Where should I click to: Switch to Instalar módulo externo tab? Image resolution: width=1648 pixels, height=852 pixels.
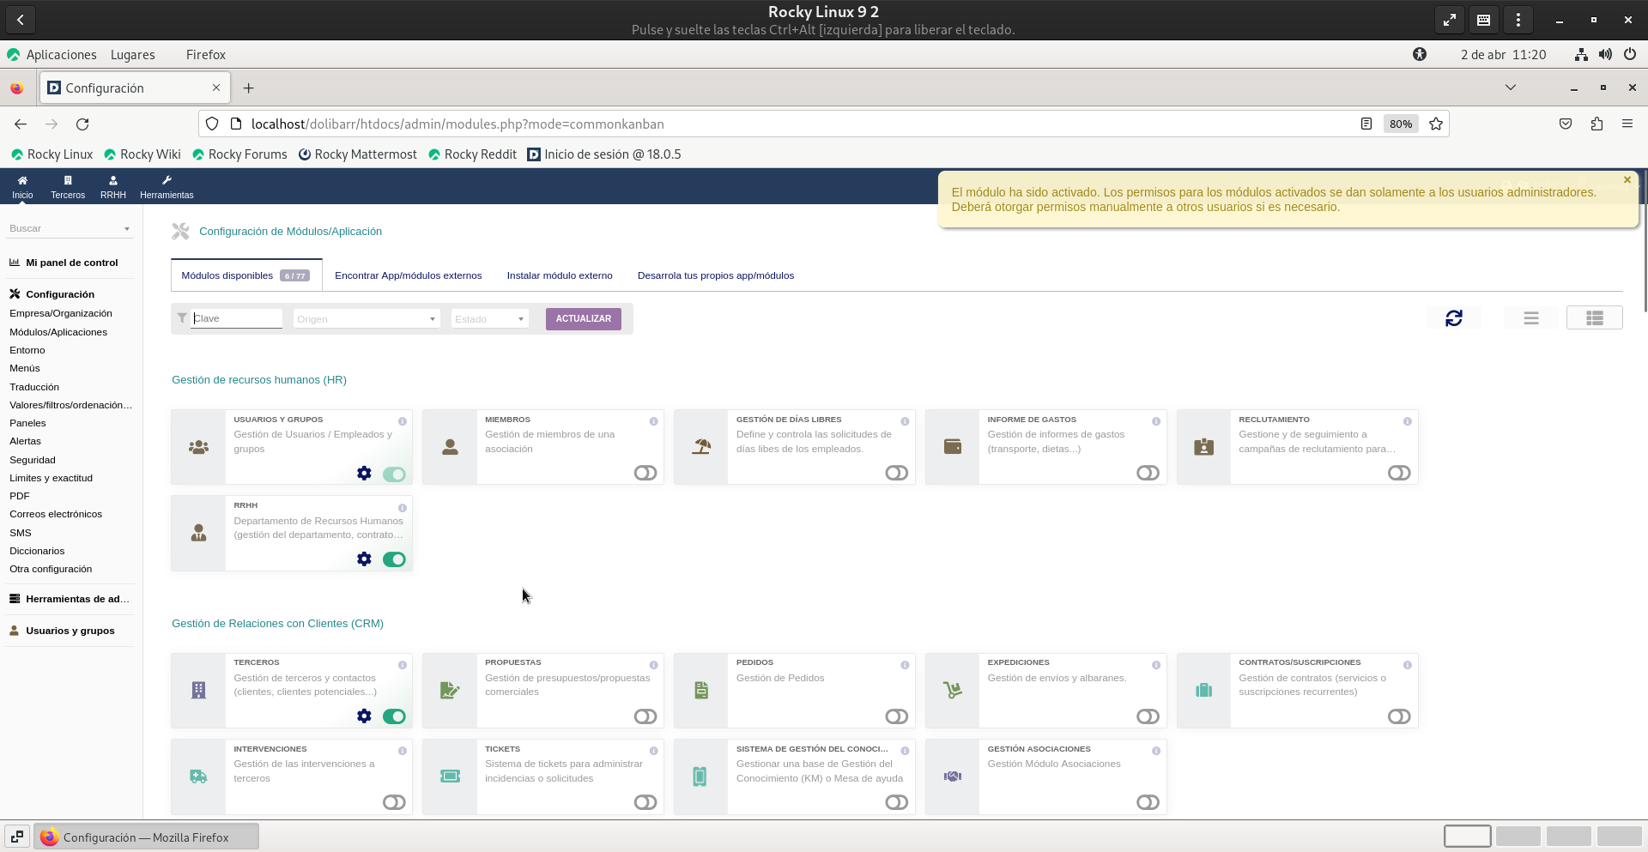(560, 275)
